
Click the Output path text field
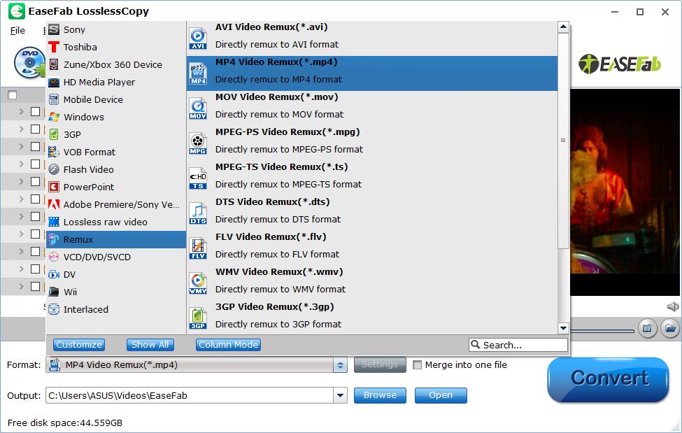click(x=190, y=395)
